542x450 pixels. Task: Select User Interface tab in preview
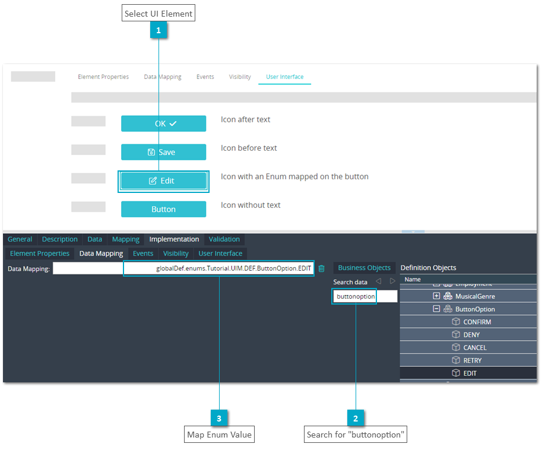tap(284, 77)
